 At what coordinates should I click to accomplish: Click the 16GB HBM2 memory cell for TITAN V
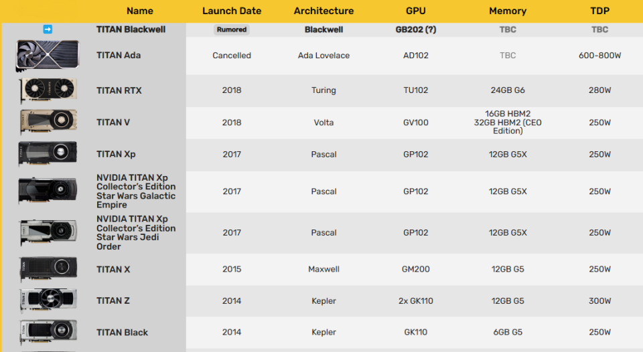(508, 122)
